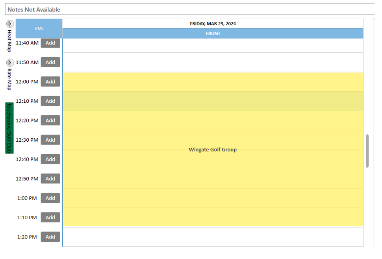The width and height of the screenshot is (382, 259).
Task: Select the 1:00 PM time label
Action: (27, 198)
